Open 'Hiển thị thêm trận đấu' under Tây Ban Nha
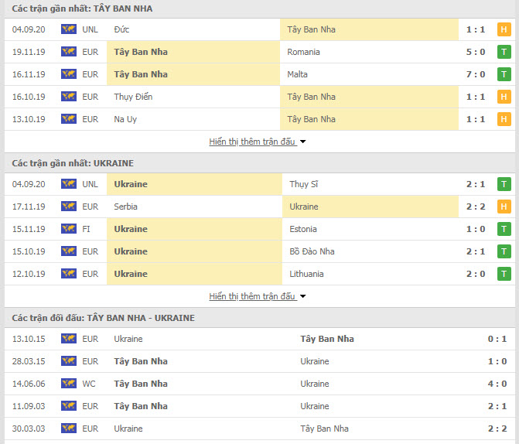Image resolution: width=519 pixels, height=444 pixels. coord(252,142)
